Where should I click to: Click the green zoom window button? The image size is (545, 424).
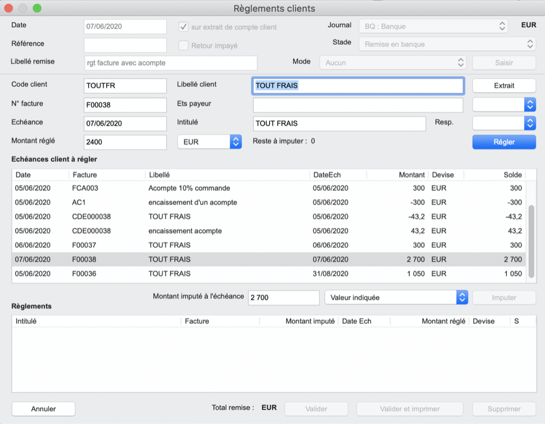pos(37,8)
